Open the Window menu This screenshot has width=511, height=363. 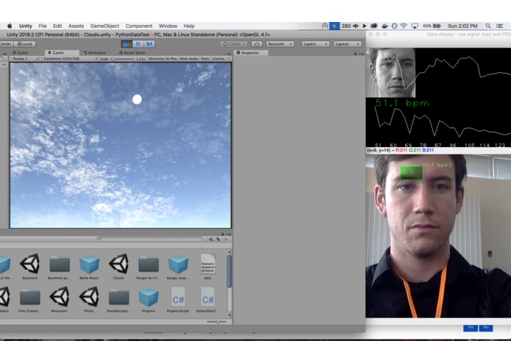click(x=168, y=26)
